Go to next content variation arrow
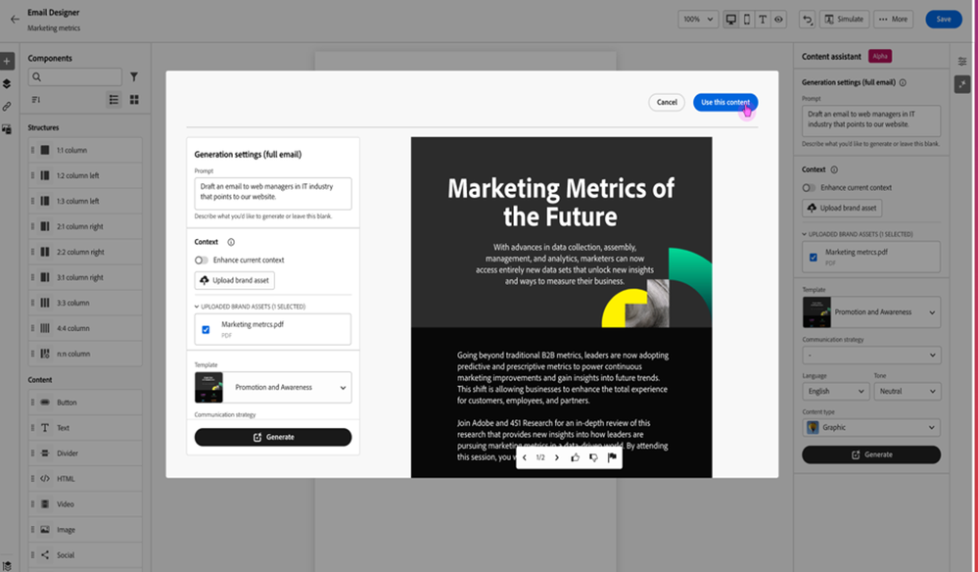The width and height of the screenshot is (978, 572). click(557, 457)
